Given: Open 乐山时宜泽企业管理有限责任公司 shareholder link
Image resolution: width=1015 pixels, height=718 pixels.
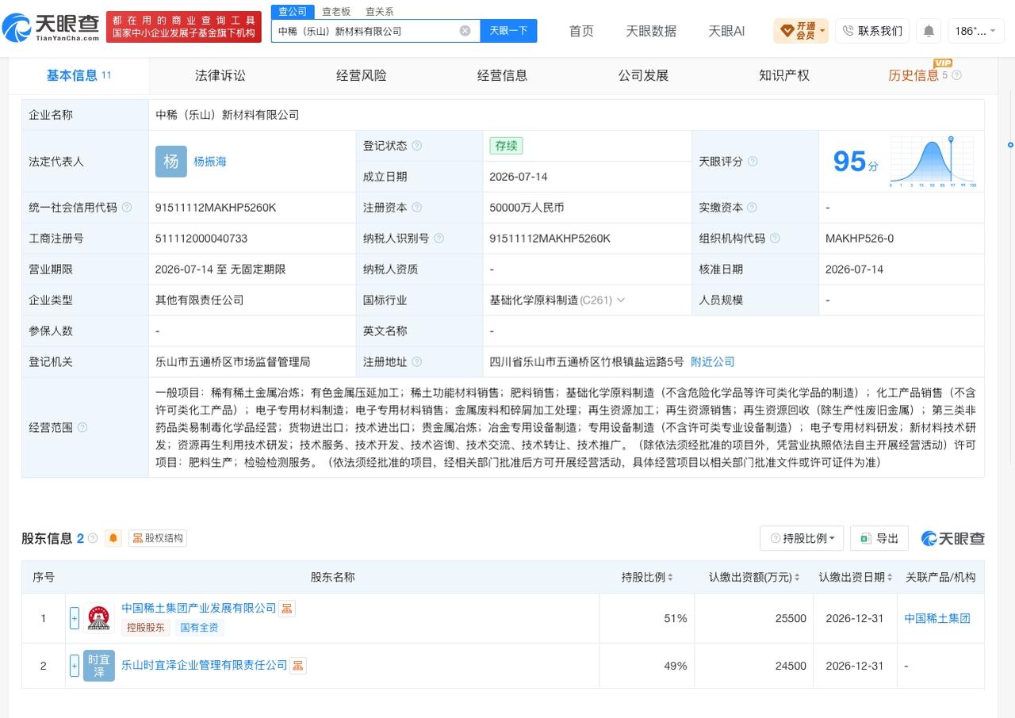Looking at the screenshot, I should [x=204, y=665].
